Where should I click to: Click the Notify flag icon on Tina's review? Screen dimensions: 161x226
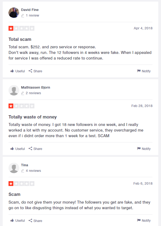(139, 220)
